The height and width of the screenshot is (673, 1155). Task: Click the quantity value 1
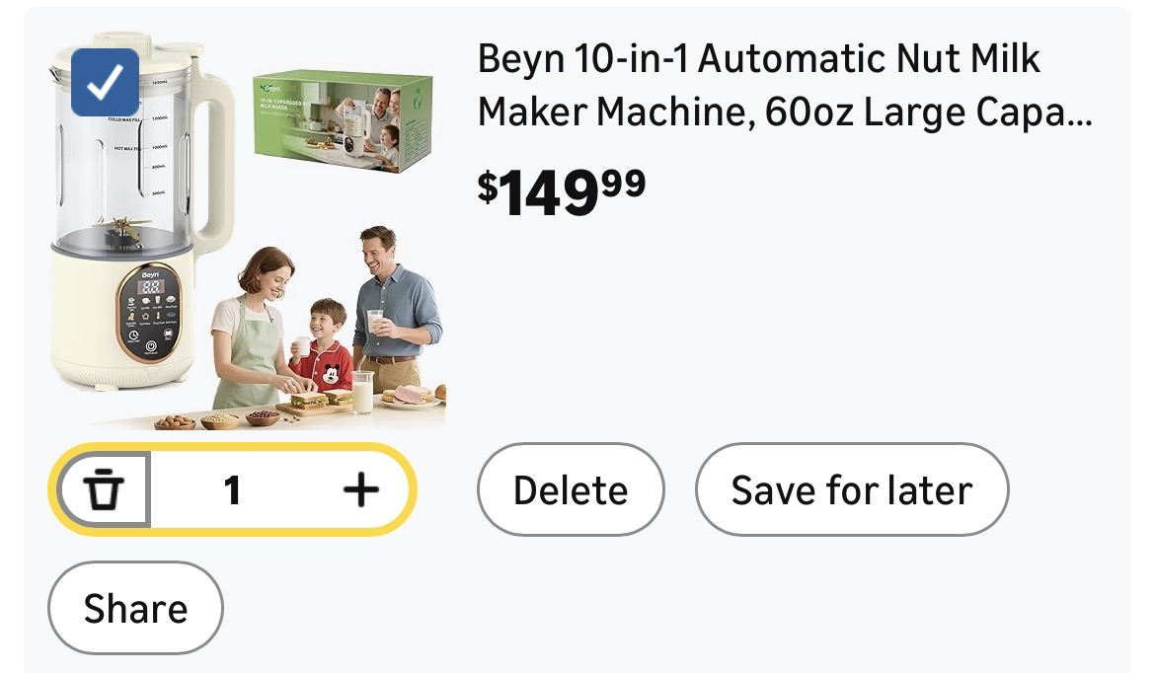point(232,489)
